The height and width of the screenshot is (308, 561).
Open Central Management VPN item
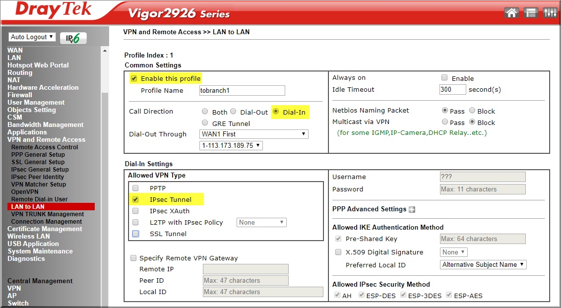click(x=14, y=288)
